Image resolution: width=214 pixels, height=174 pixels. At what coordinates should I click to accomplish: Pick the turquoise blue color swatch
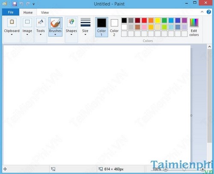[x=171, y=21]
